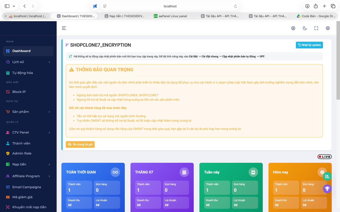Image resolution: width=340 pixels, height=212 pixels.
Task: Open Block IP sidebar item
Action: [x=28, y=92]
